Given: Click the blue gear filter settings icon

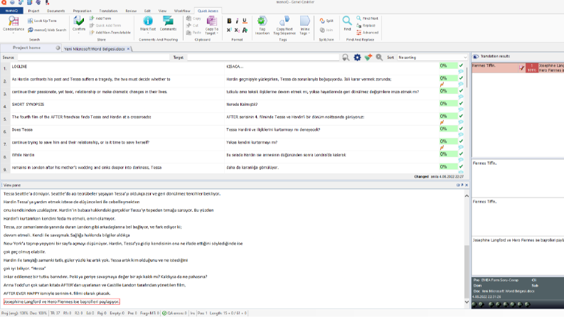Looking at the screenshot, I should 357,58.
